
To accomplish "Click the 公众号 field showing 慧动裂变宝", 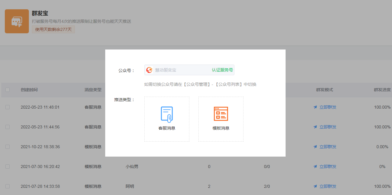I will tap(189, 70).
